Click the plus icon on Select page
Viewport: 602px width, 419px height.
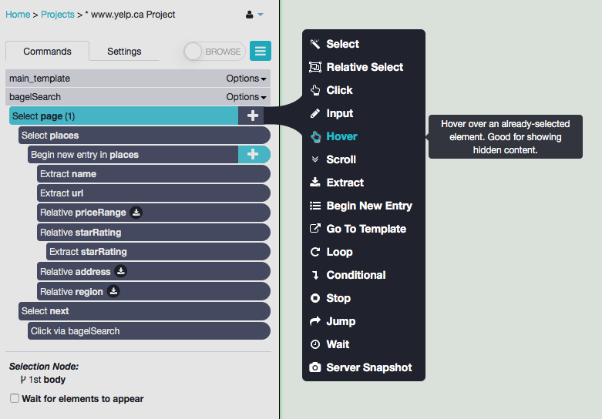pyautogui.click(x=252, y=116)
